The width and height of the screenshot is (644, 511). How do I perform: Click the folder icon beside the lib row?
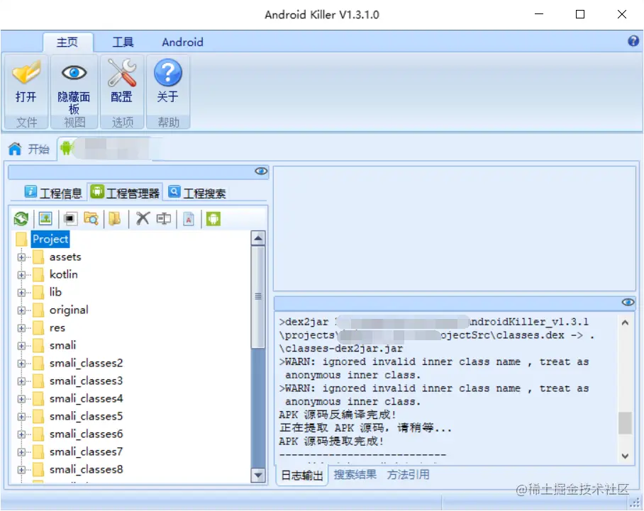coord(38,293)
